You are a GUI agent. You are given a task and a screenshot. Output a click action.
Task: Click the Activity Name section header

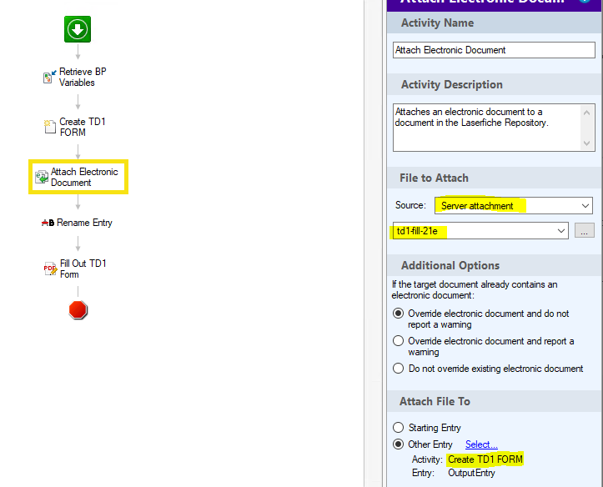point(495,23)
